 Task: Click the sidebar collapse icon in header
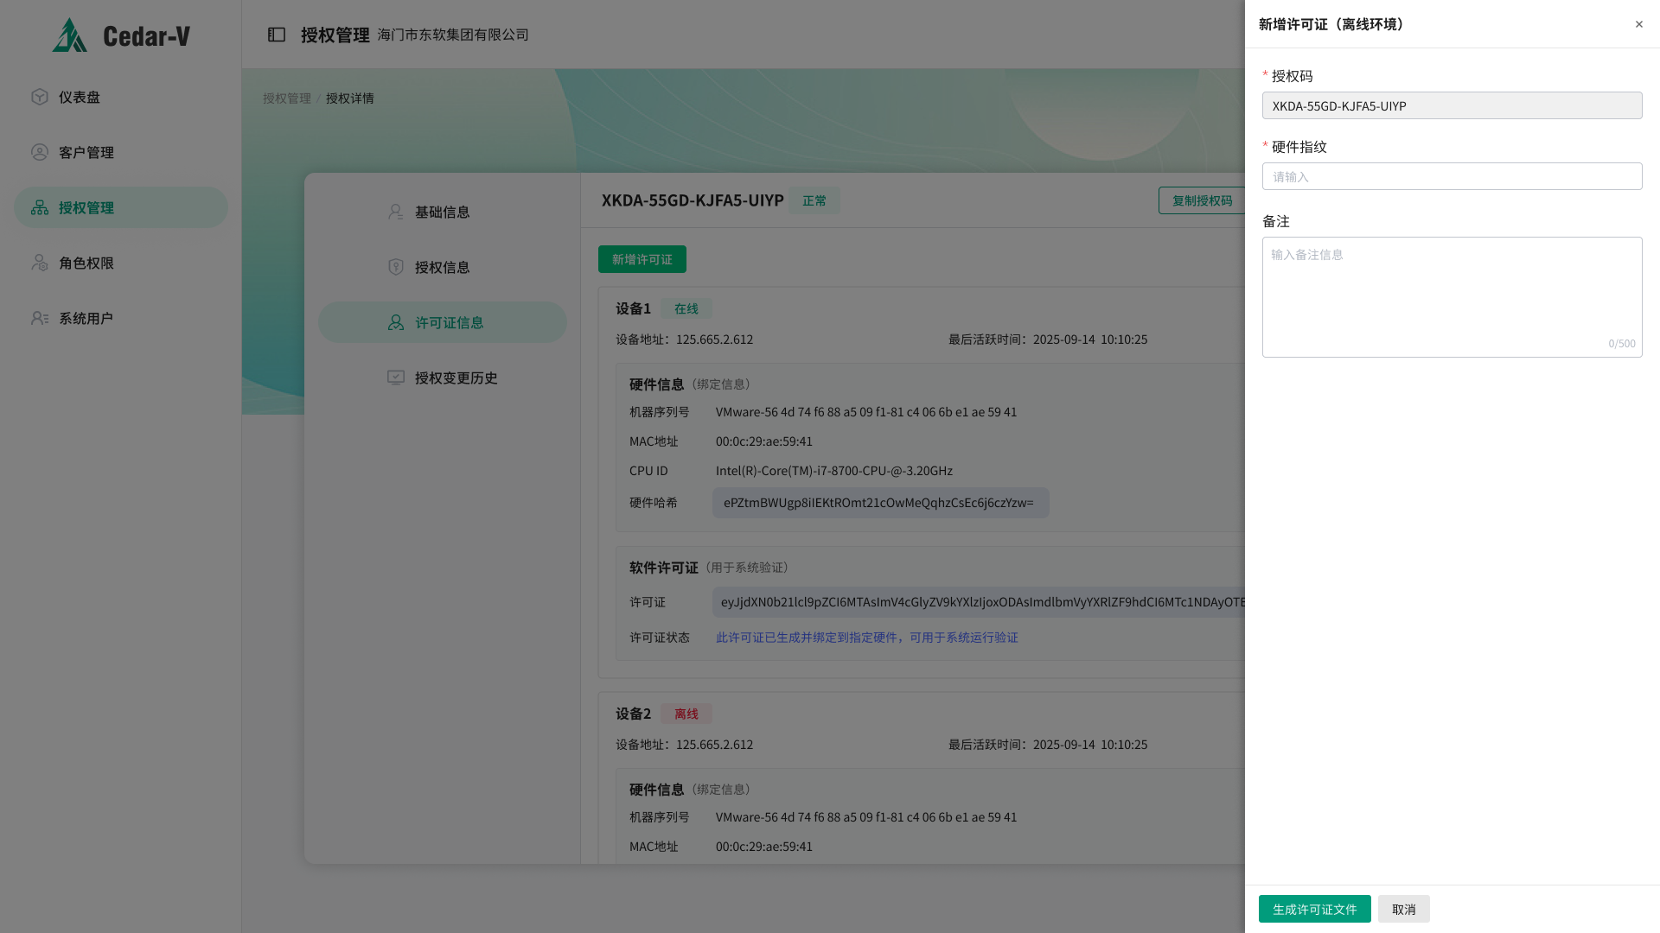277,35
